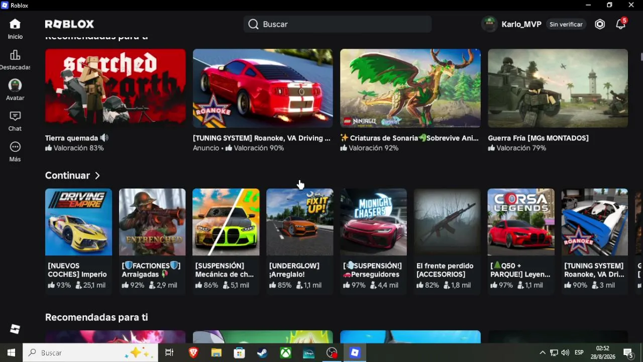Image resolution: width=643 pixels, height=362 pixels.
Task: Click the Sin verificar badge
Action: point(566,24)
